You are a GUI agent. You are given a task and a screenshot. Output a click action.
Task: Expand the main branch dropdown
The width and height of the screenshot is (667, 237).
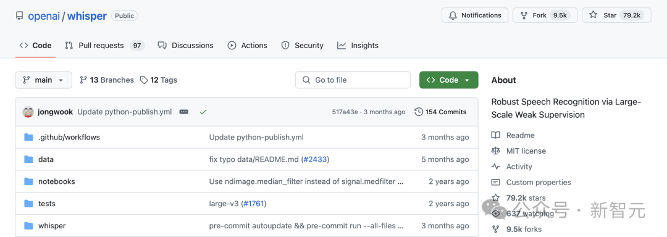pyautogui.click(x=44, y=80)
